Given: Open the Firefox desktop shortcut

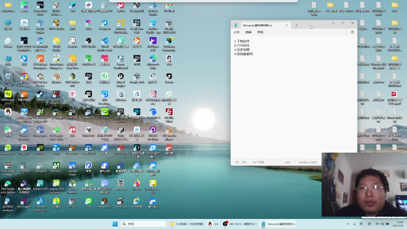Looking at the screenshot, I should (x=137, y=185).
